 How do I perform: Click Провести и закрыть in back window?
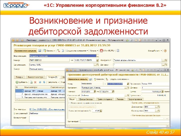(x=25, y=51)
